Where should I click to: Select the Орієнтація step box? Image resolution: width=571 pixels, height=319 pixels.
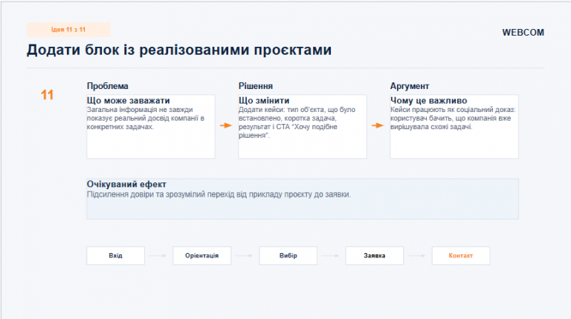[201, 255]
